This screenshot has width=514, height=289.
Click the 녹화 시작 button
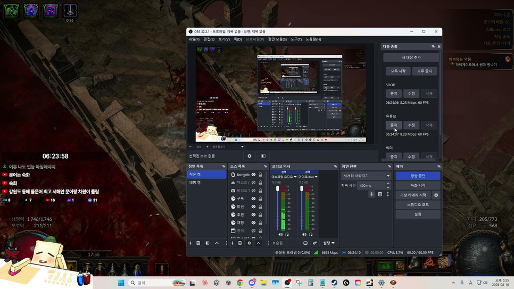click(418, 185)
